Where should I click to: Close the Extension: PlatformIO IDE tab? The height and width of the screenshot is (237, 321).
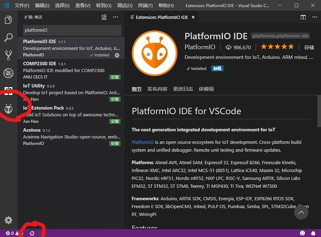click(193, 18)
